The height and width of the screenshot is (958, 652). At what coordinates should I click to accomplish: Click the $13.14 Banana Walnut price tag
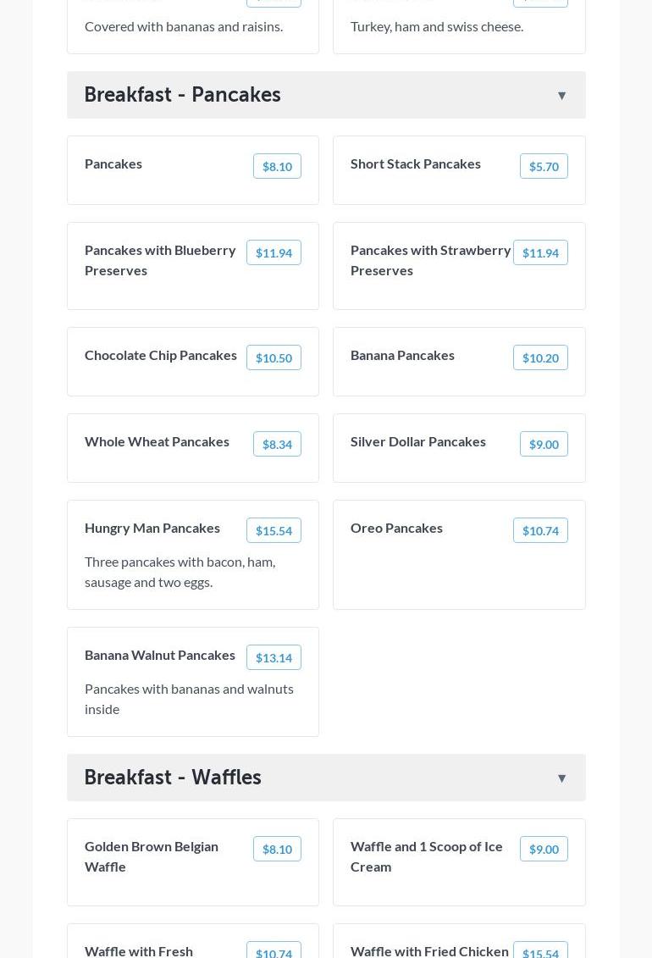point(274,657)
